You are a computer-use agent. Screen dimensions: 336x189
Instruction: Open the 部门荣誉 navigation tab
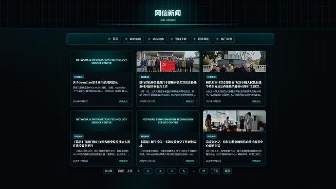click(224, 39)
